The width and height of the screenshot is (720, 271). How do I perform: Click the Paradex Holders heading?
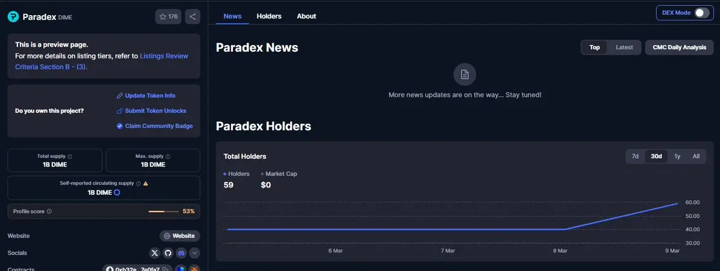(264, 126)
